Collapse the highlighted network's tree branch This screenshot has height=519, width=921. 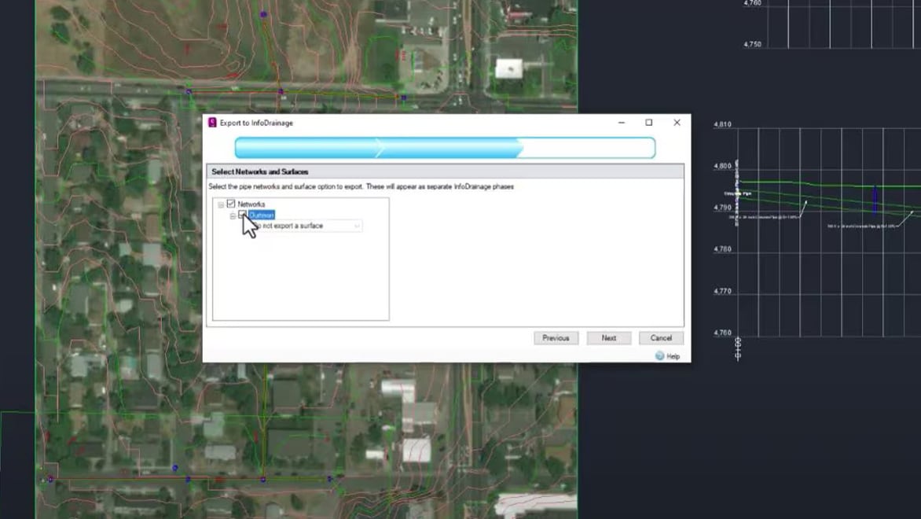(x=232, y=213)
